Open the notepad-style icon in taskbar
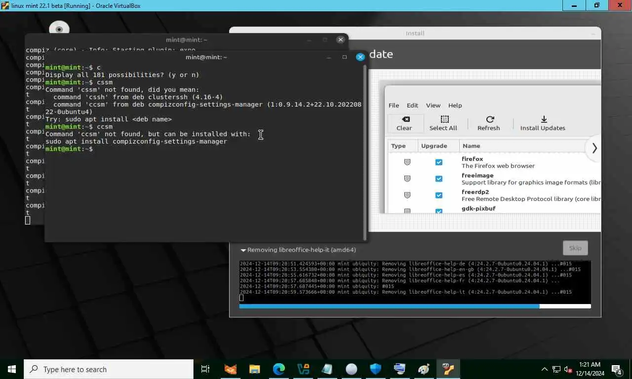The width and height of the screenshot is (632, 379). tap(327, 369)
